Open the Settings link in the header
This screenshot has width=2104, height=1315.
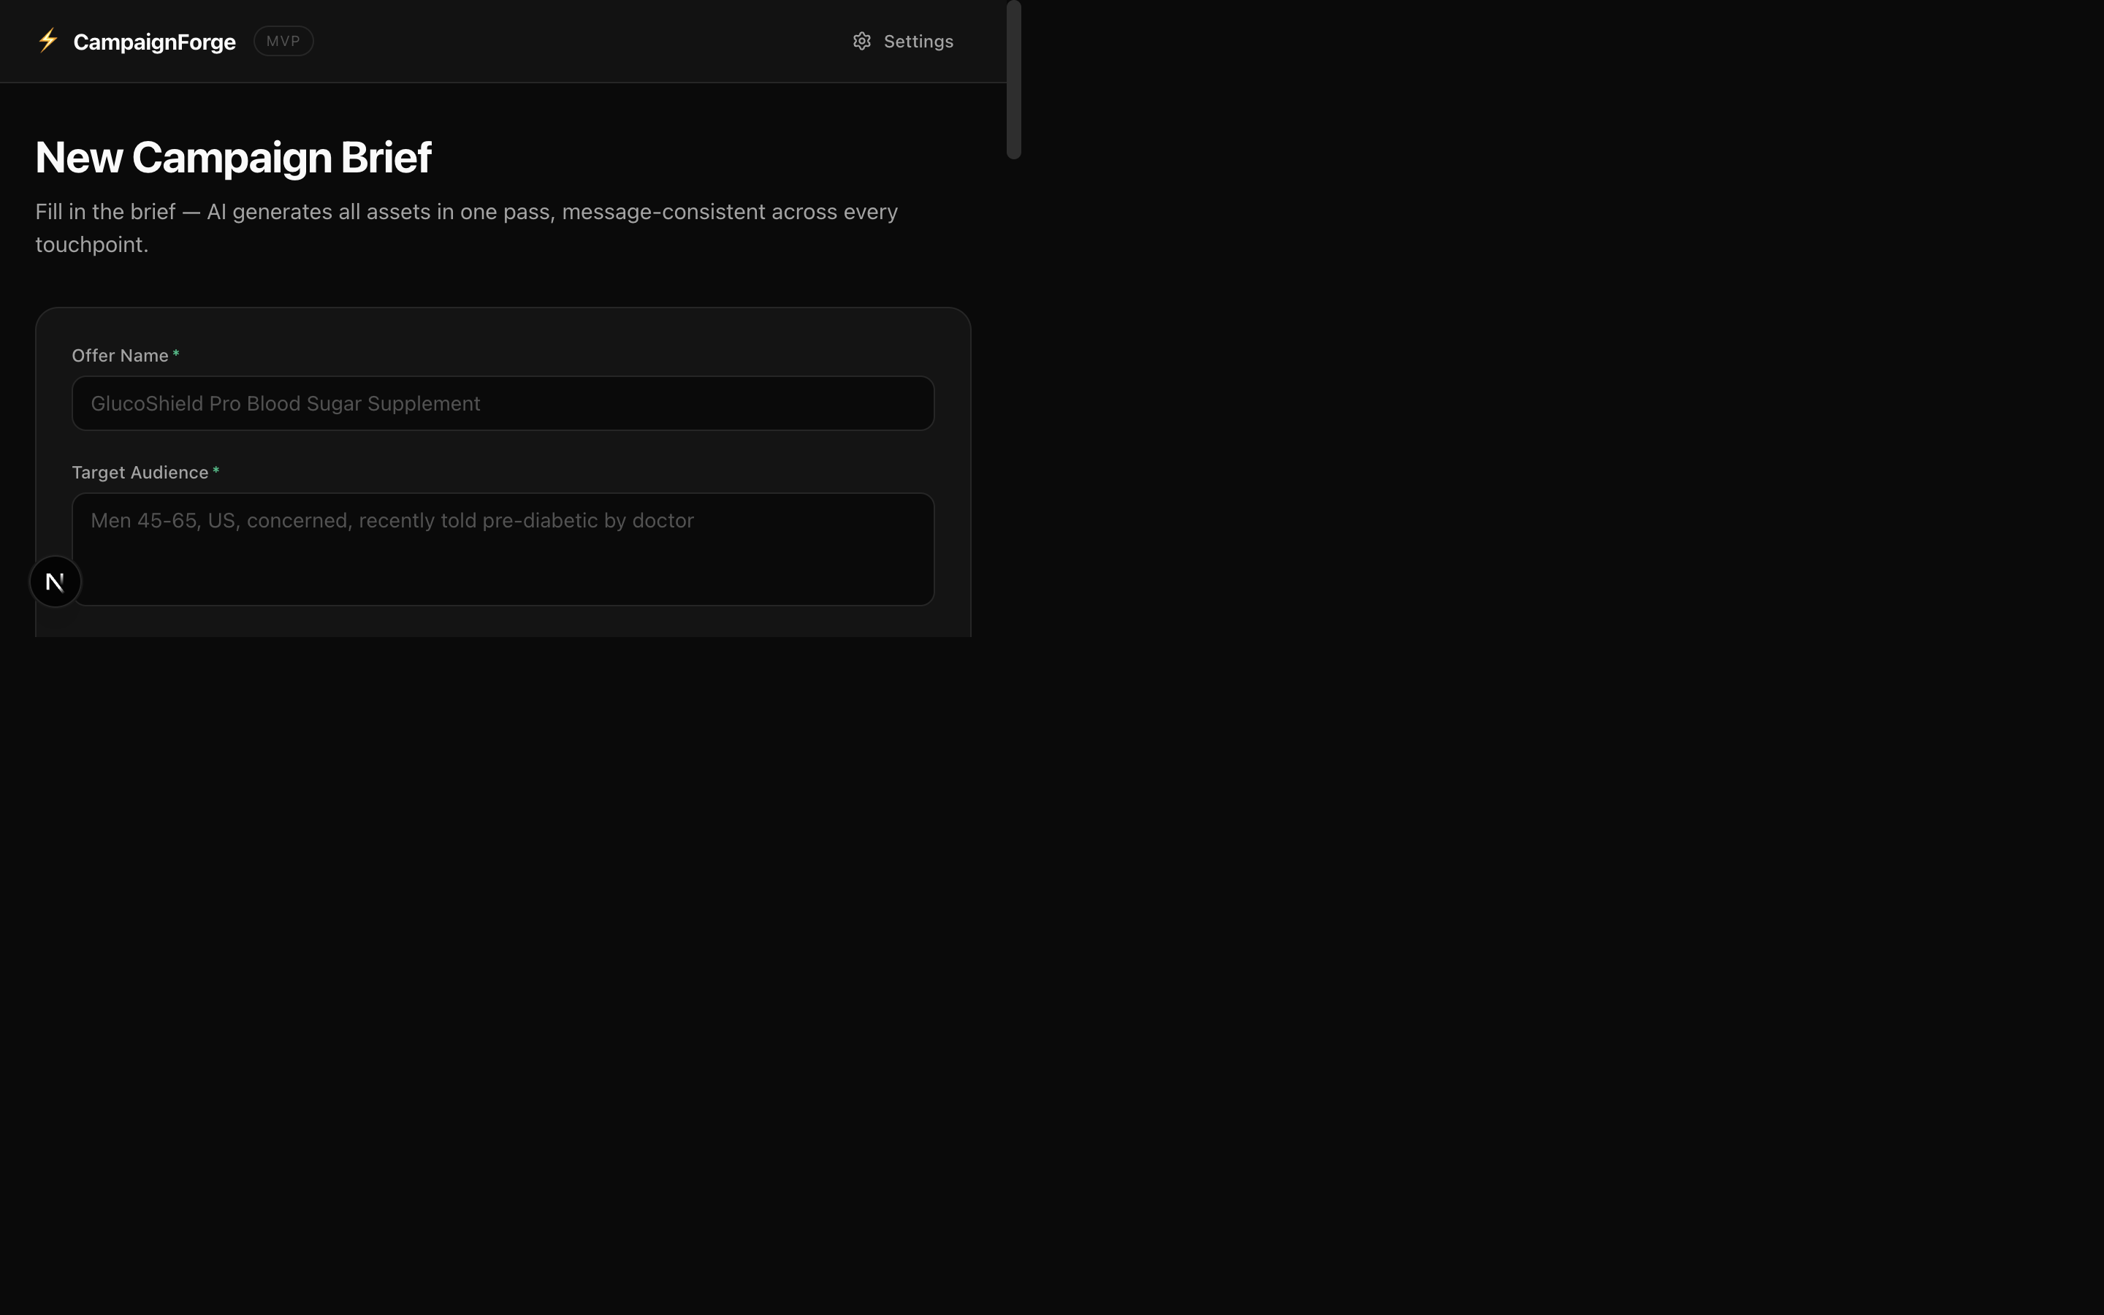[x=902, y=41]
